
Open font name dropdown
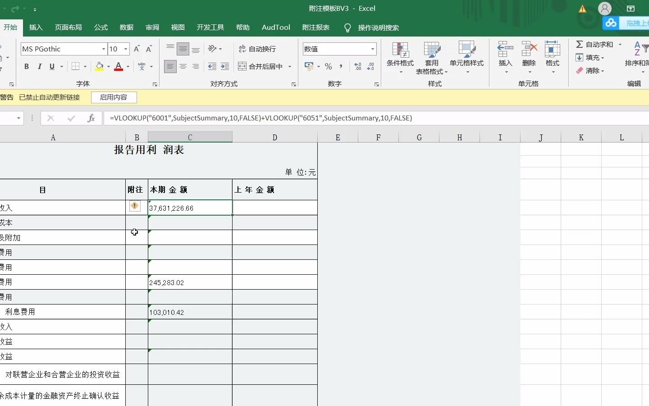(x=104, y=49)
